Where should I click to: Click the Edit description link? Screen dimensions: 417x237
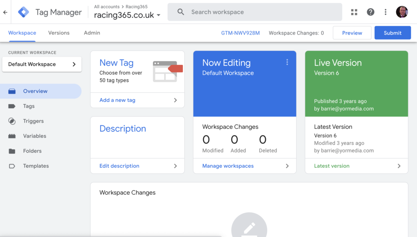(119, 166)
